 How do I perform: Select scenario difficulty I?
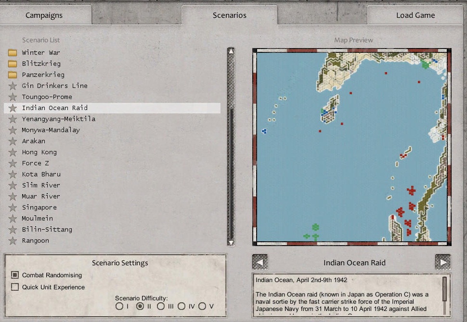click(x=119, y=306)
